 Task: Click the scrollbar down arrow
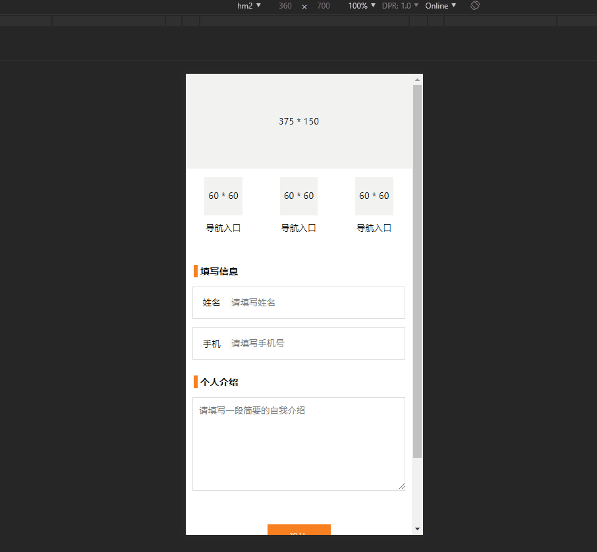click(417, 529)
